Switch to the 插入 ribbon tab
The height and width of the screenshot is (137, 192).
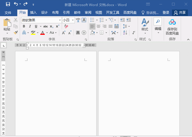[33, 13]
